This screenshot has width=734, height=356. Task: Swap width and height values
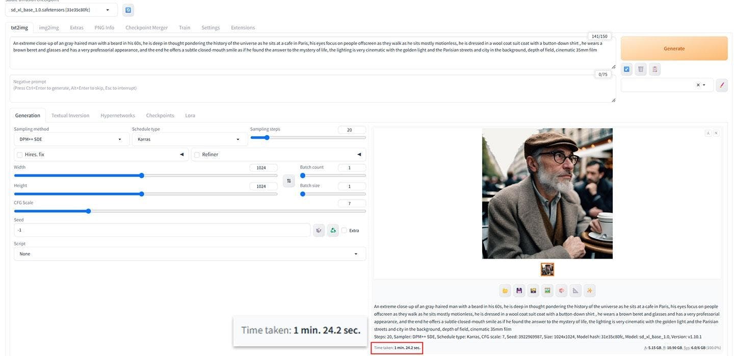289,181
